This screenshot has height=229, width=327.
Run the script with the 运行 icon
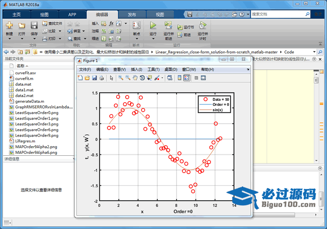click(153, 25)
